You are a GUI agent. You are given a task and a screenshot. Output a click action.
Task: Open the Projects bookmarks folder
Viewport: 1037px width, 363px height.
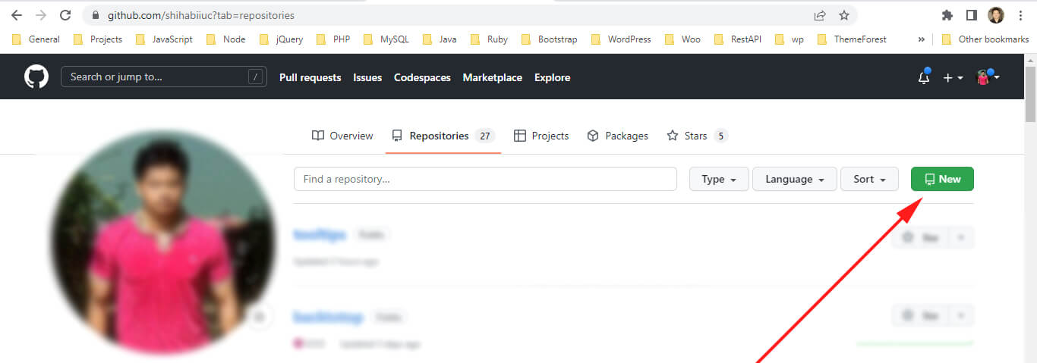[x=97, y=39]
